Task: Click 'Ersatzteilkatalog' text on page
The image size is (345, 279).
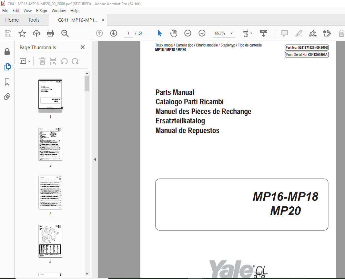Action: click(180, 121)
